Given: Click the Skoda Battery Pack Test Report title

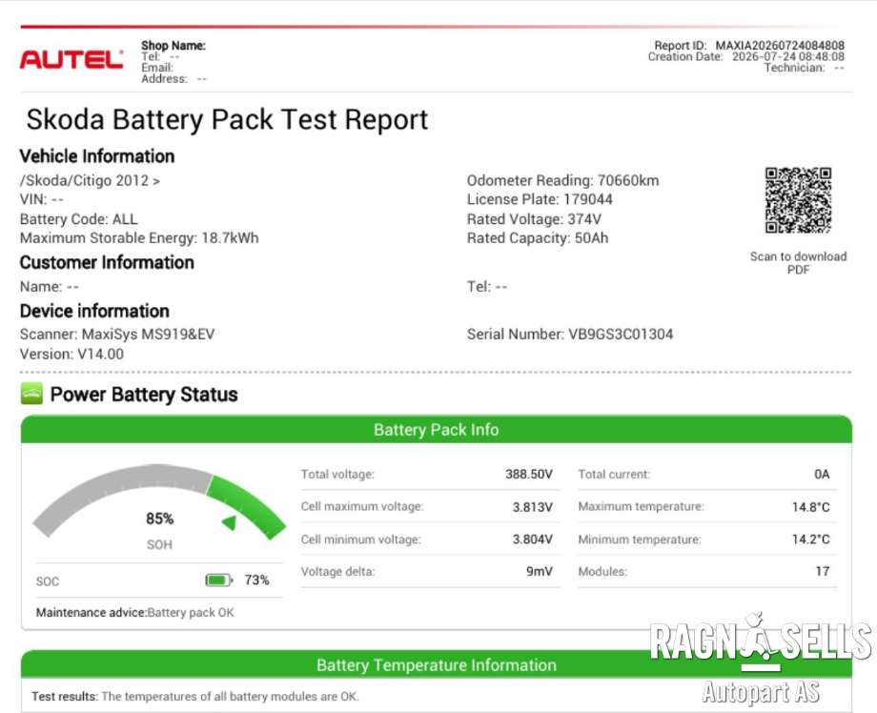Looking at the screenshot, I should 227,119.
